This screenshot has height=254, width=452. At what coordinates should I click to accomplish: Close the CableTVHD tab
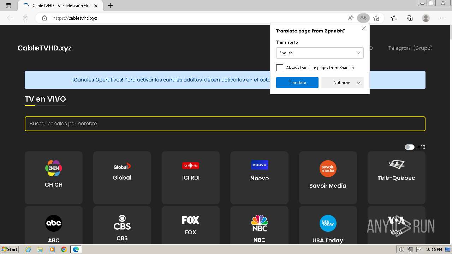[96, 6]
